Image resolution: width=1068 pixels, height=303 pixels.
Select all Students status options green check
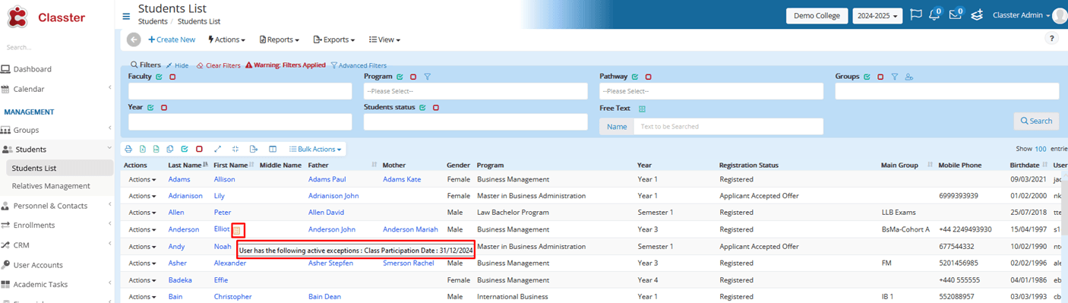pos(422,108)
